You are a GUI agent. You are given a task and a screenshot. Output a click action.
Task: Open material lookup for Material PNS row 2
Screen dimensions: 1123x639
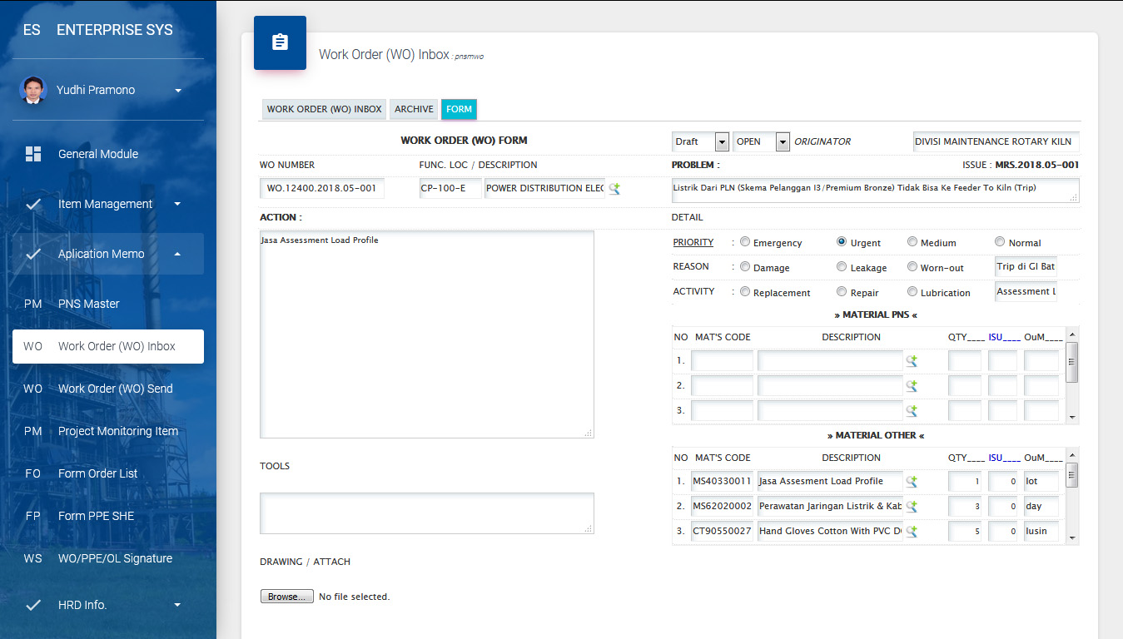[x=912, y=386]
